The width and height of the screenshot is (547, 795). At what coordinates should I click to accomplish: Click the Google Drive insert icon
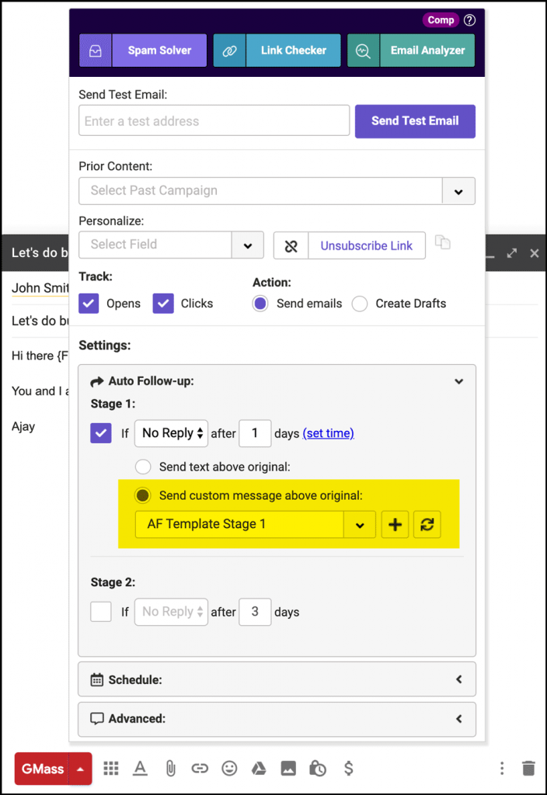(259, 768)
